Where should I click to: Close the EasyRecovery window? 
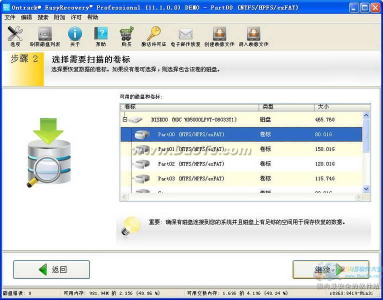click(375, 7)
